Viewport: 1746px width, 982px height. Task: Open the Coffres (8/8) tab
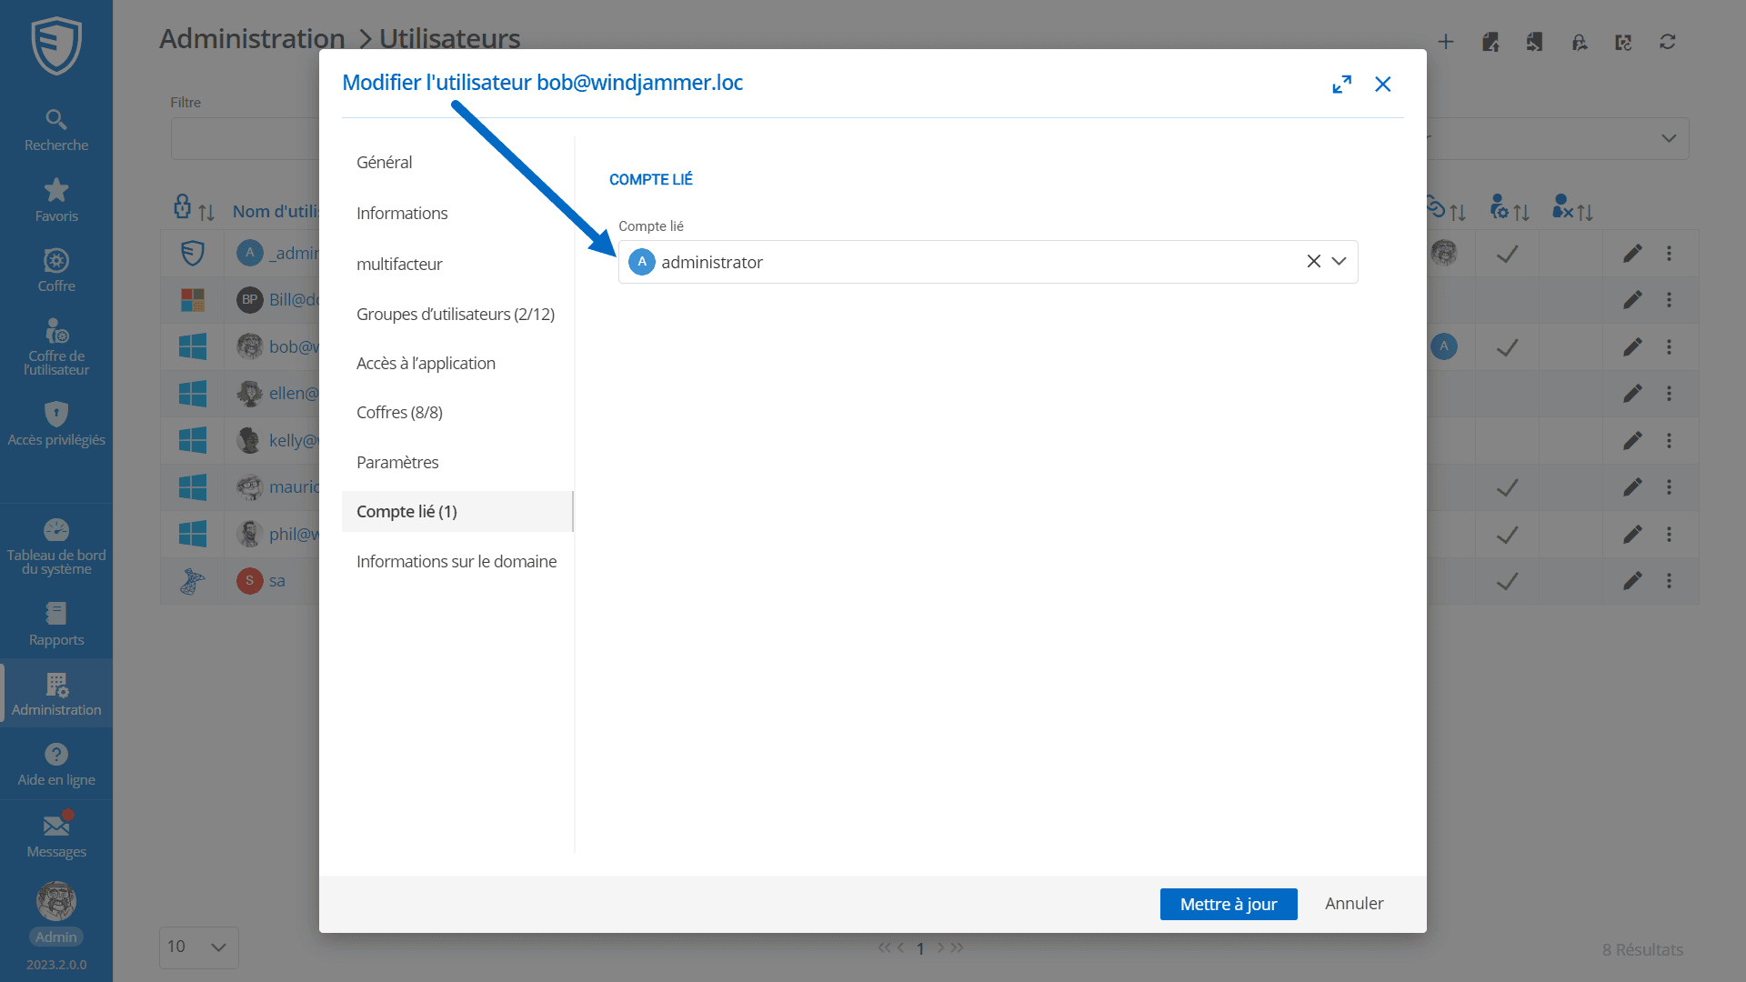point(399,412)
